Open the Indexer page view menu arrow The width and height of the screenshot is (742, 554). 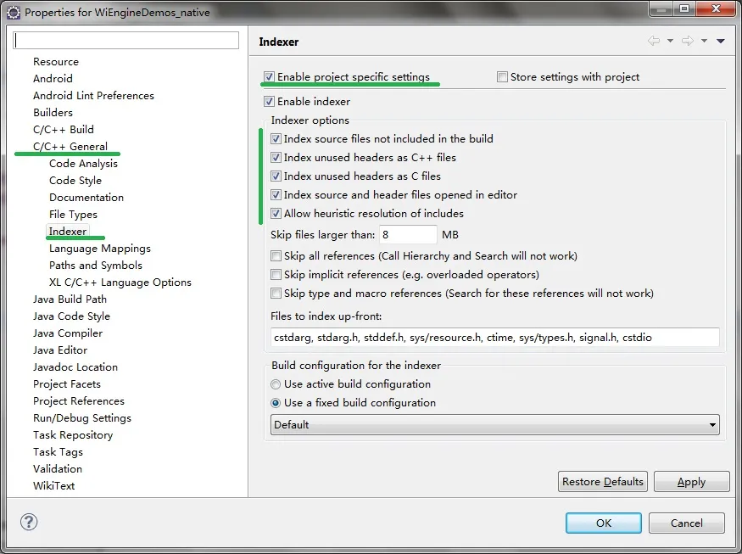click(x=721, y=42)
